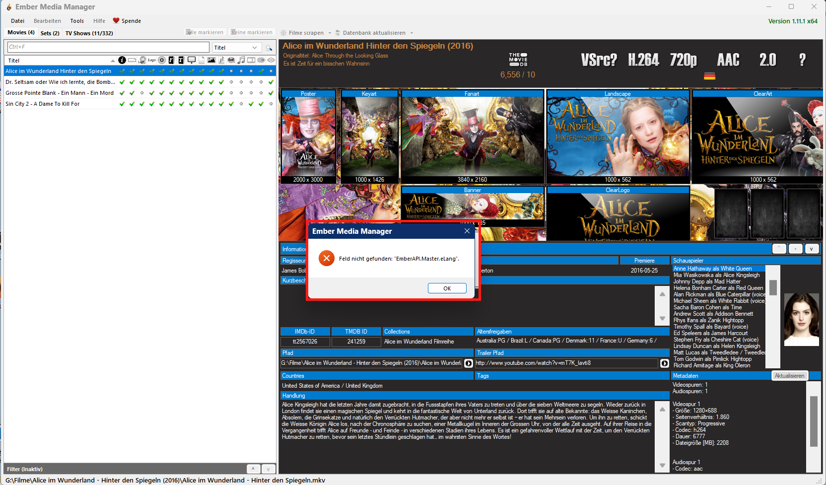Click the Handlung scroll down arrow
This screenshot has width=826, height=485.
662,466
